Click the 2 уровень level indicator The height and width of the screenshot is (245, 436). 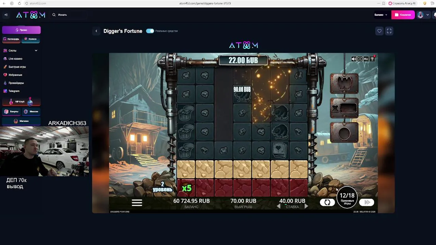[162, 187]
